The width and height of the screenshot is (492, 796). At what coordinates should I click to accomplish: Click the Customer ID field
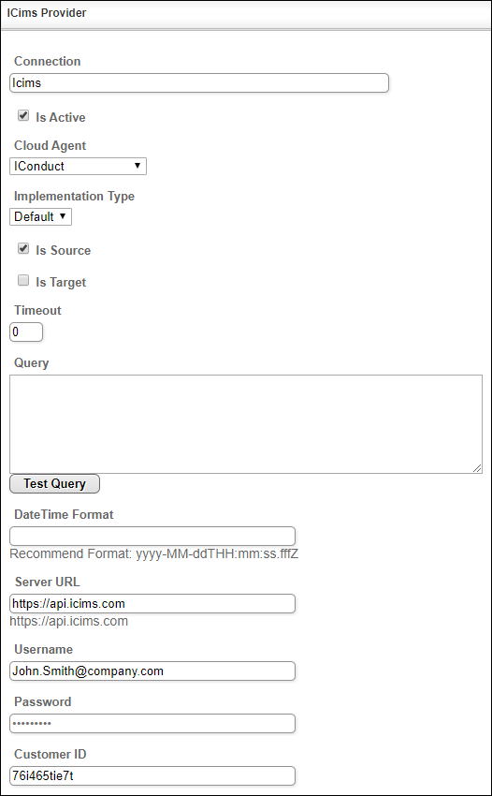152,775
